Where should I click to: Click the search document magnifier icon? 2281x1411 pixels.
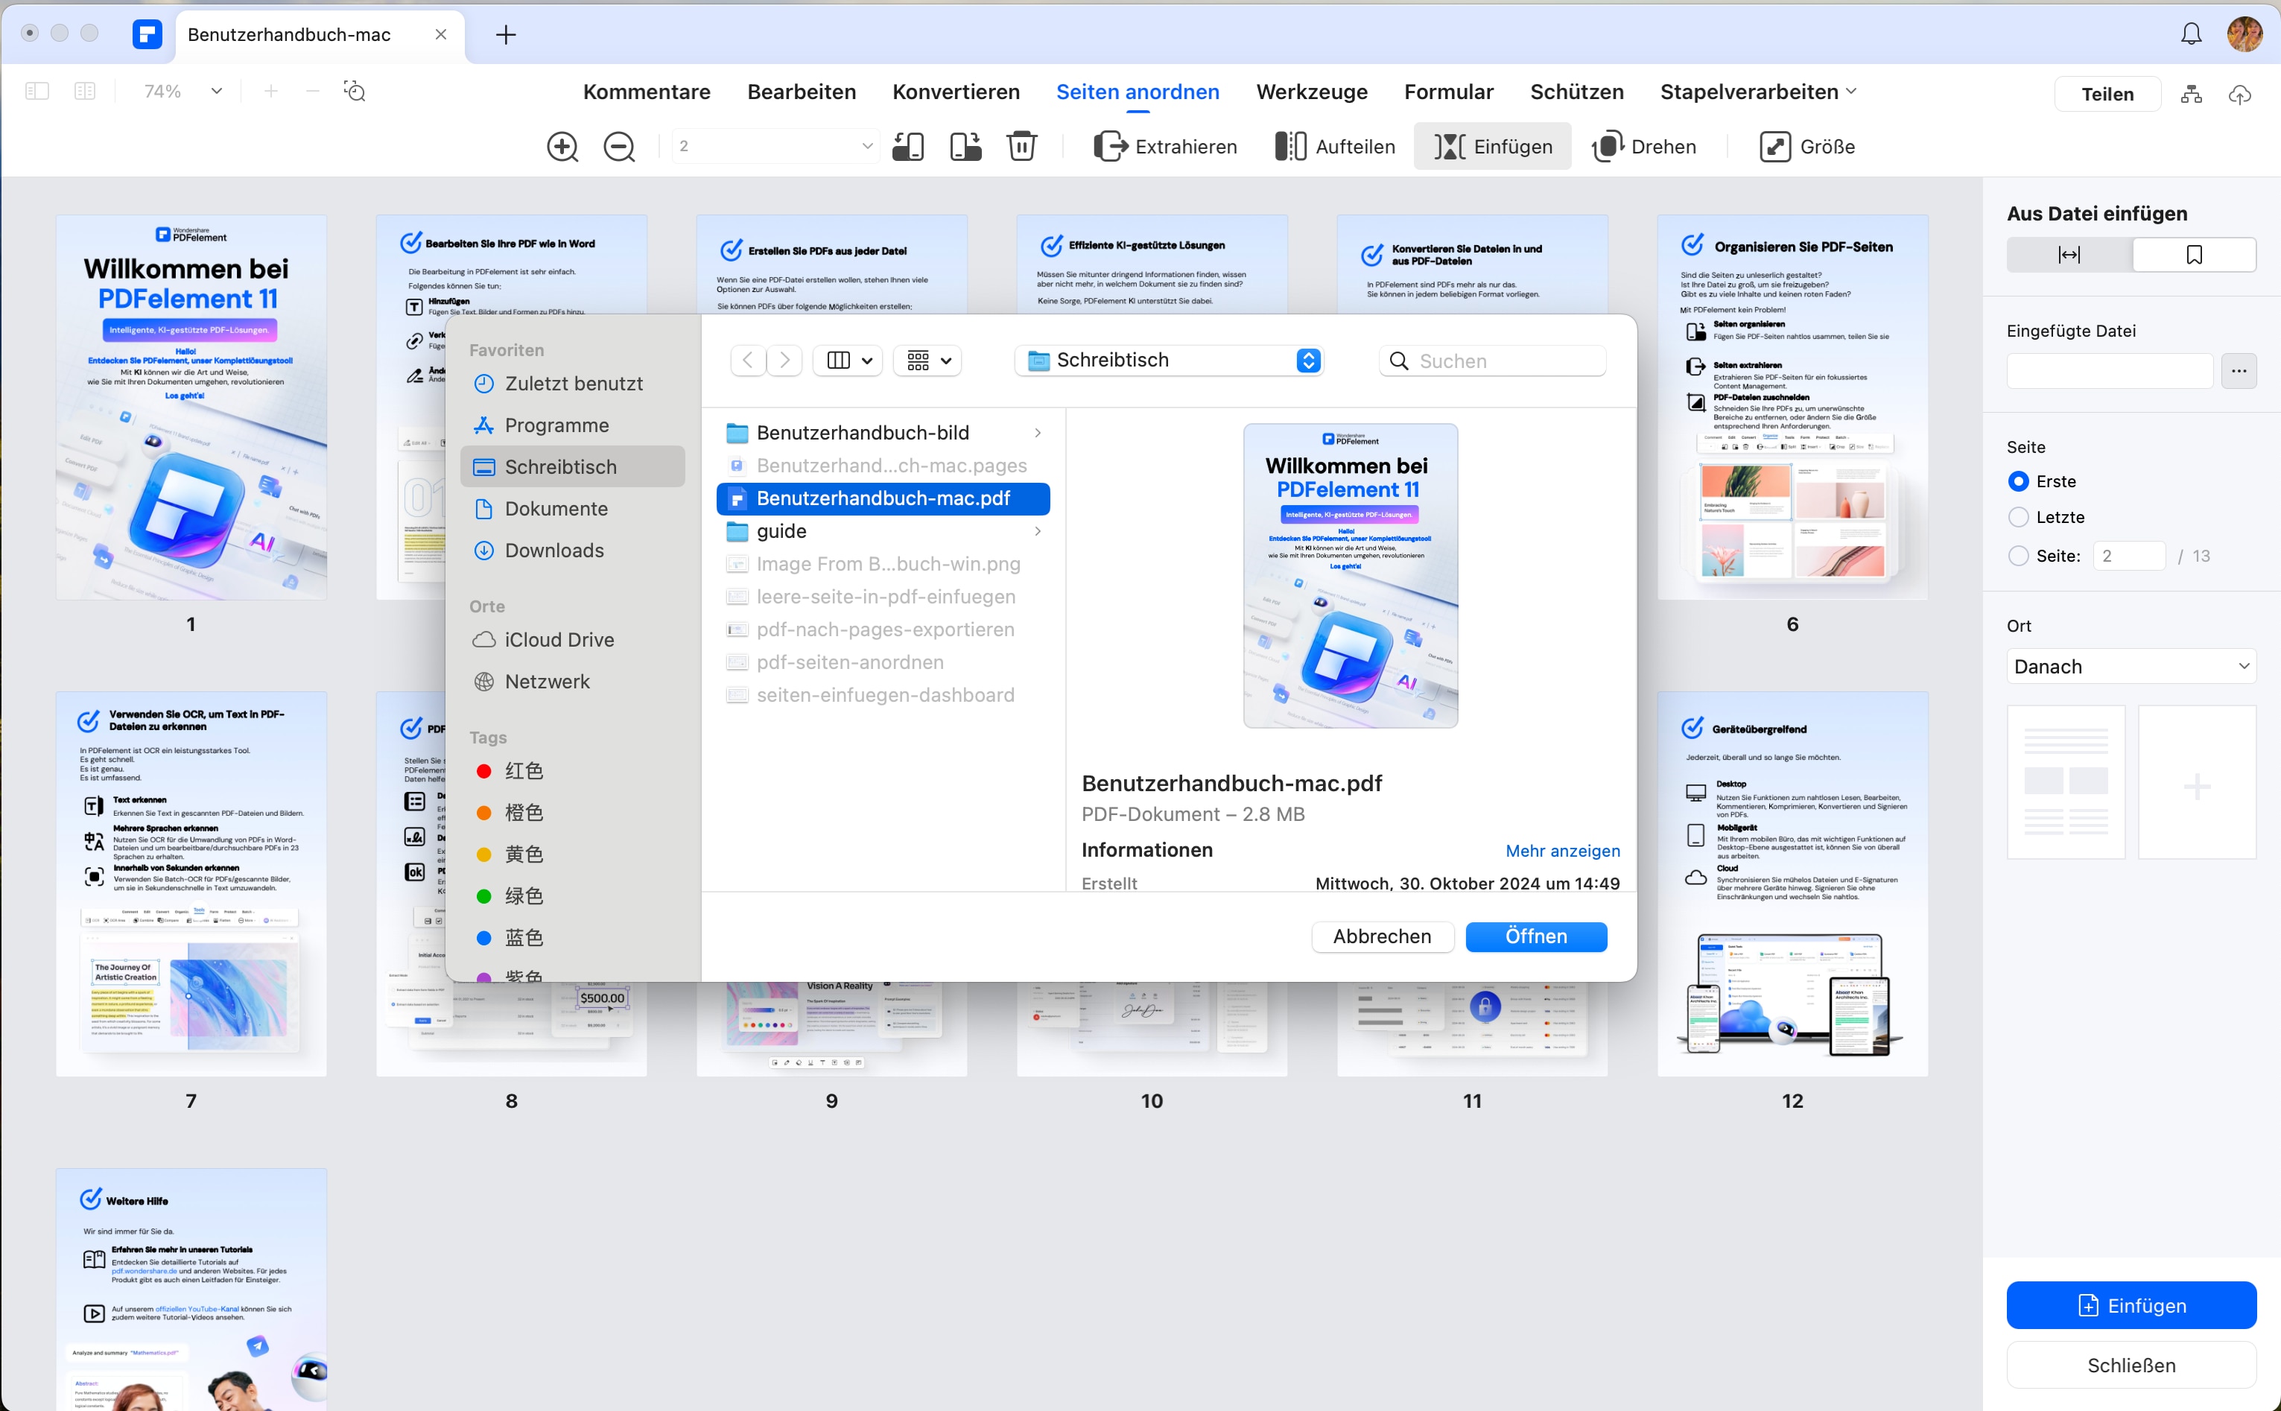pyautogui.click(x=355, y=92)
